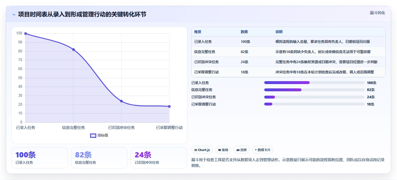The width and height of the screenshot is (397, 180).
Task: Click the 18条 cell in the table
Action: click(245, 72)
